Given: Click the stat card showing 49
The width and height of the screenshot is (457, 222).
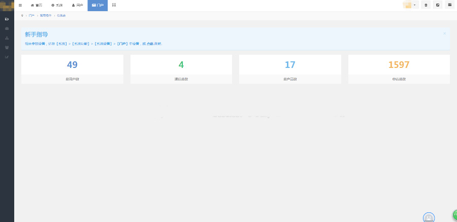Looking at the screenshot, I should 72,69.
